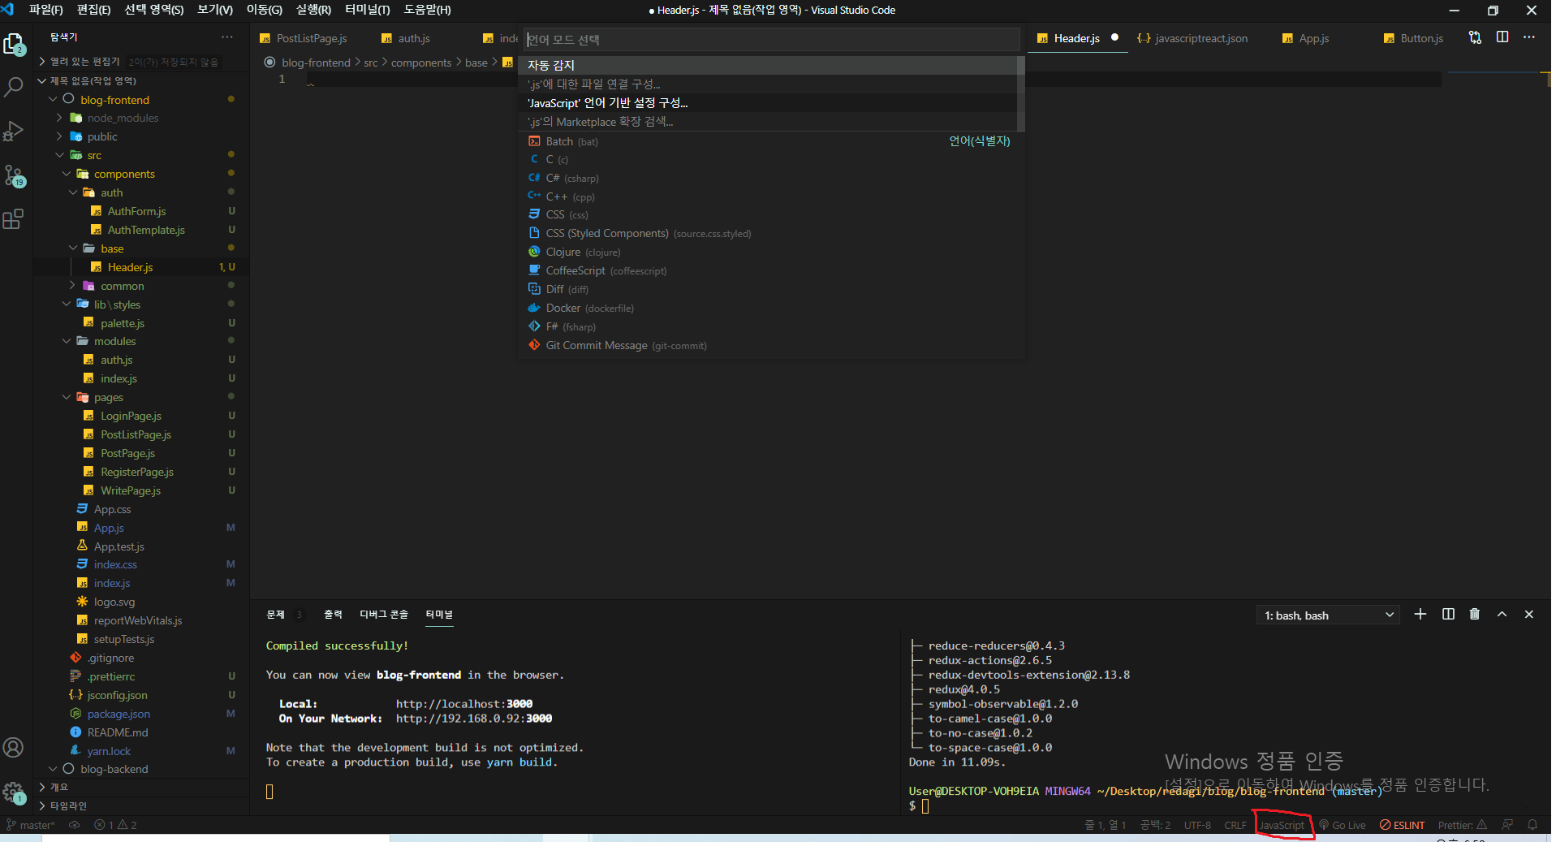Open the notifications bell icon
The height and width of the screenshot is (842, 1556).
(1532, 825)
